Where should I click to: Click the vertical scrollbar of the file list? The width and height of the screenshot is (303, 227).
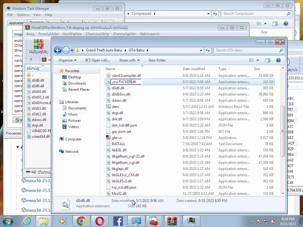283,131
